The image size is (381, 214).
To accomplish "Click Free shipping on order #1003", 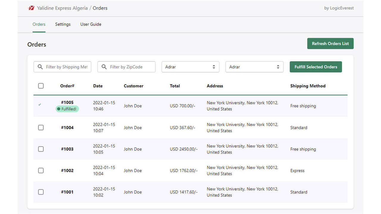I will click(303, 149).
